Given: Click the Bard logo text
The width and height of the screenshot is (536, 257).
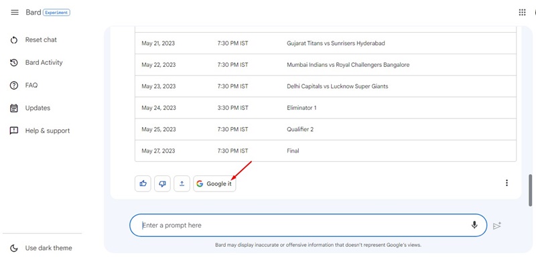Looking at the screenshot, I should click(33, 13).
